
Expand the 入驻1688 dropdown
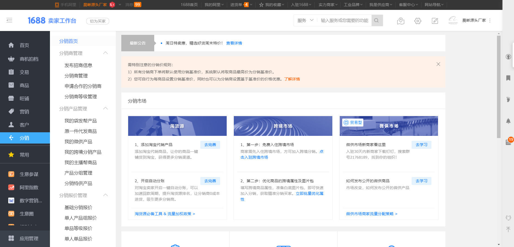pos(301,5)
